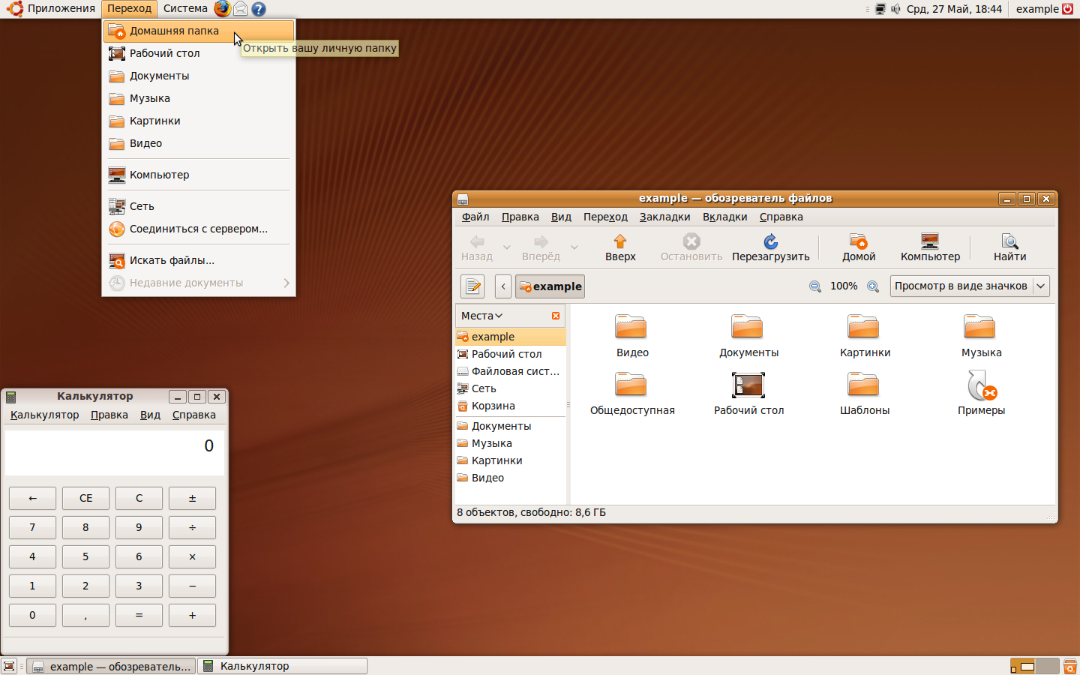This screenshot has height=675, width=1080.
Task: Launch Firefox from the top panel
Action: tap(222, 9)
